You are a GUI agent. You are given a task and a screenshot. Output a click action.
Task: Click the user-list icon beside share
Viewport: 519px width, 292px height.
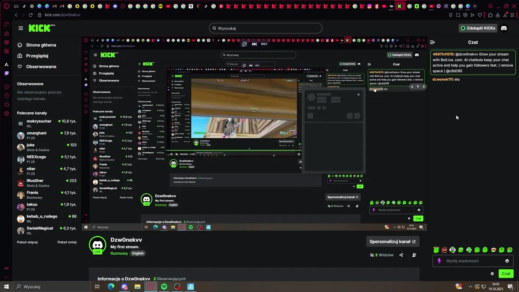[x=414, y=255]
